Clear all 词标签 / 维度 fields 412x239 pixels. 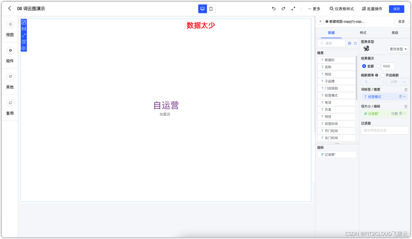click(406, 90)
